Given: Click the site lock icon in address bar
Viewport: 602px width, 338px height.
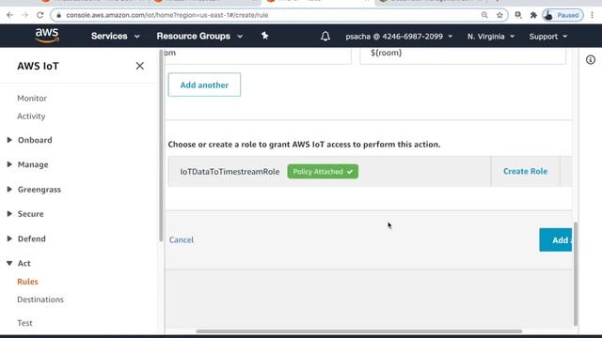Looking at the screenshot, I should click(x=58, y=15).
